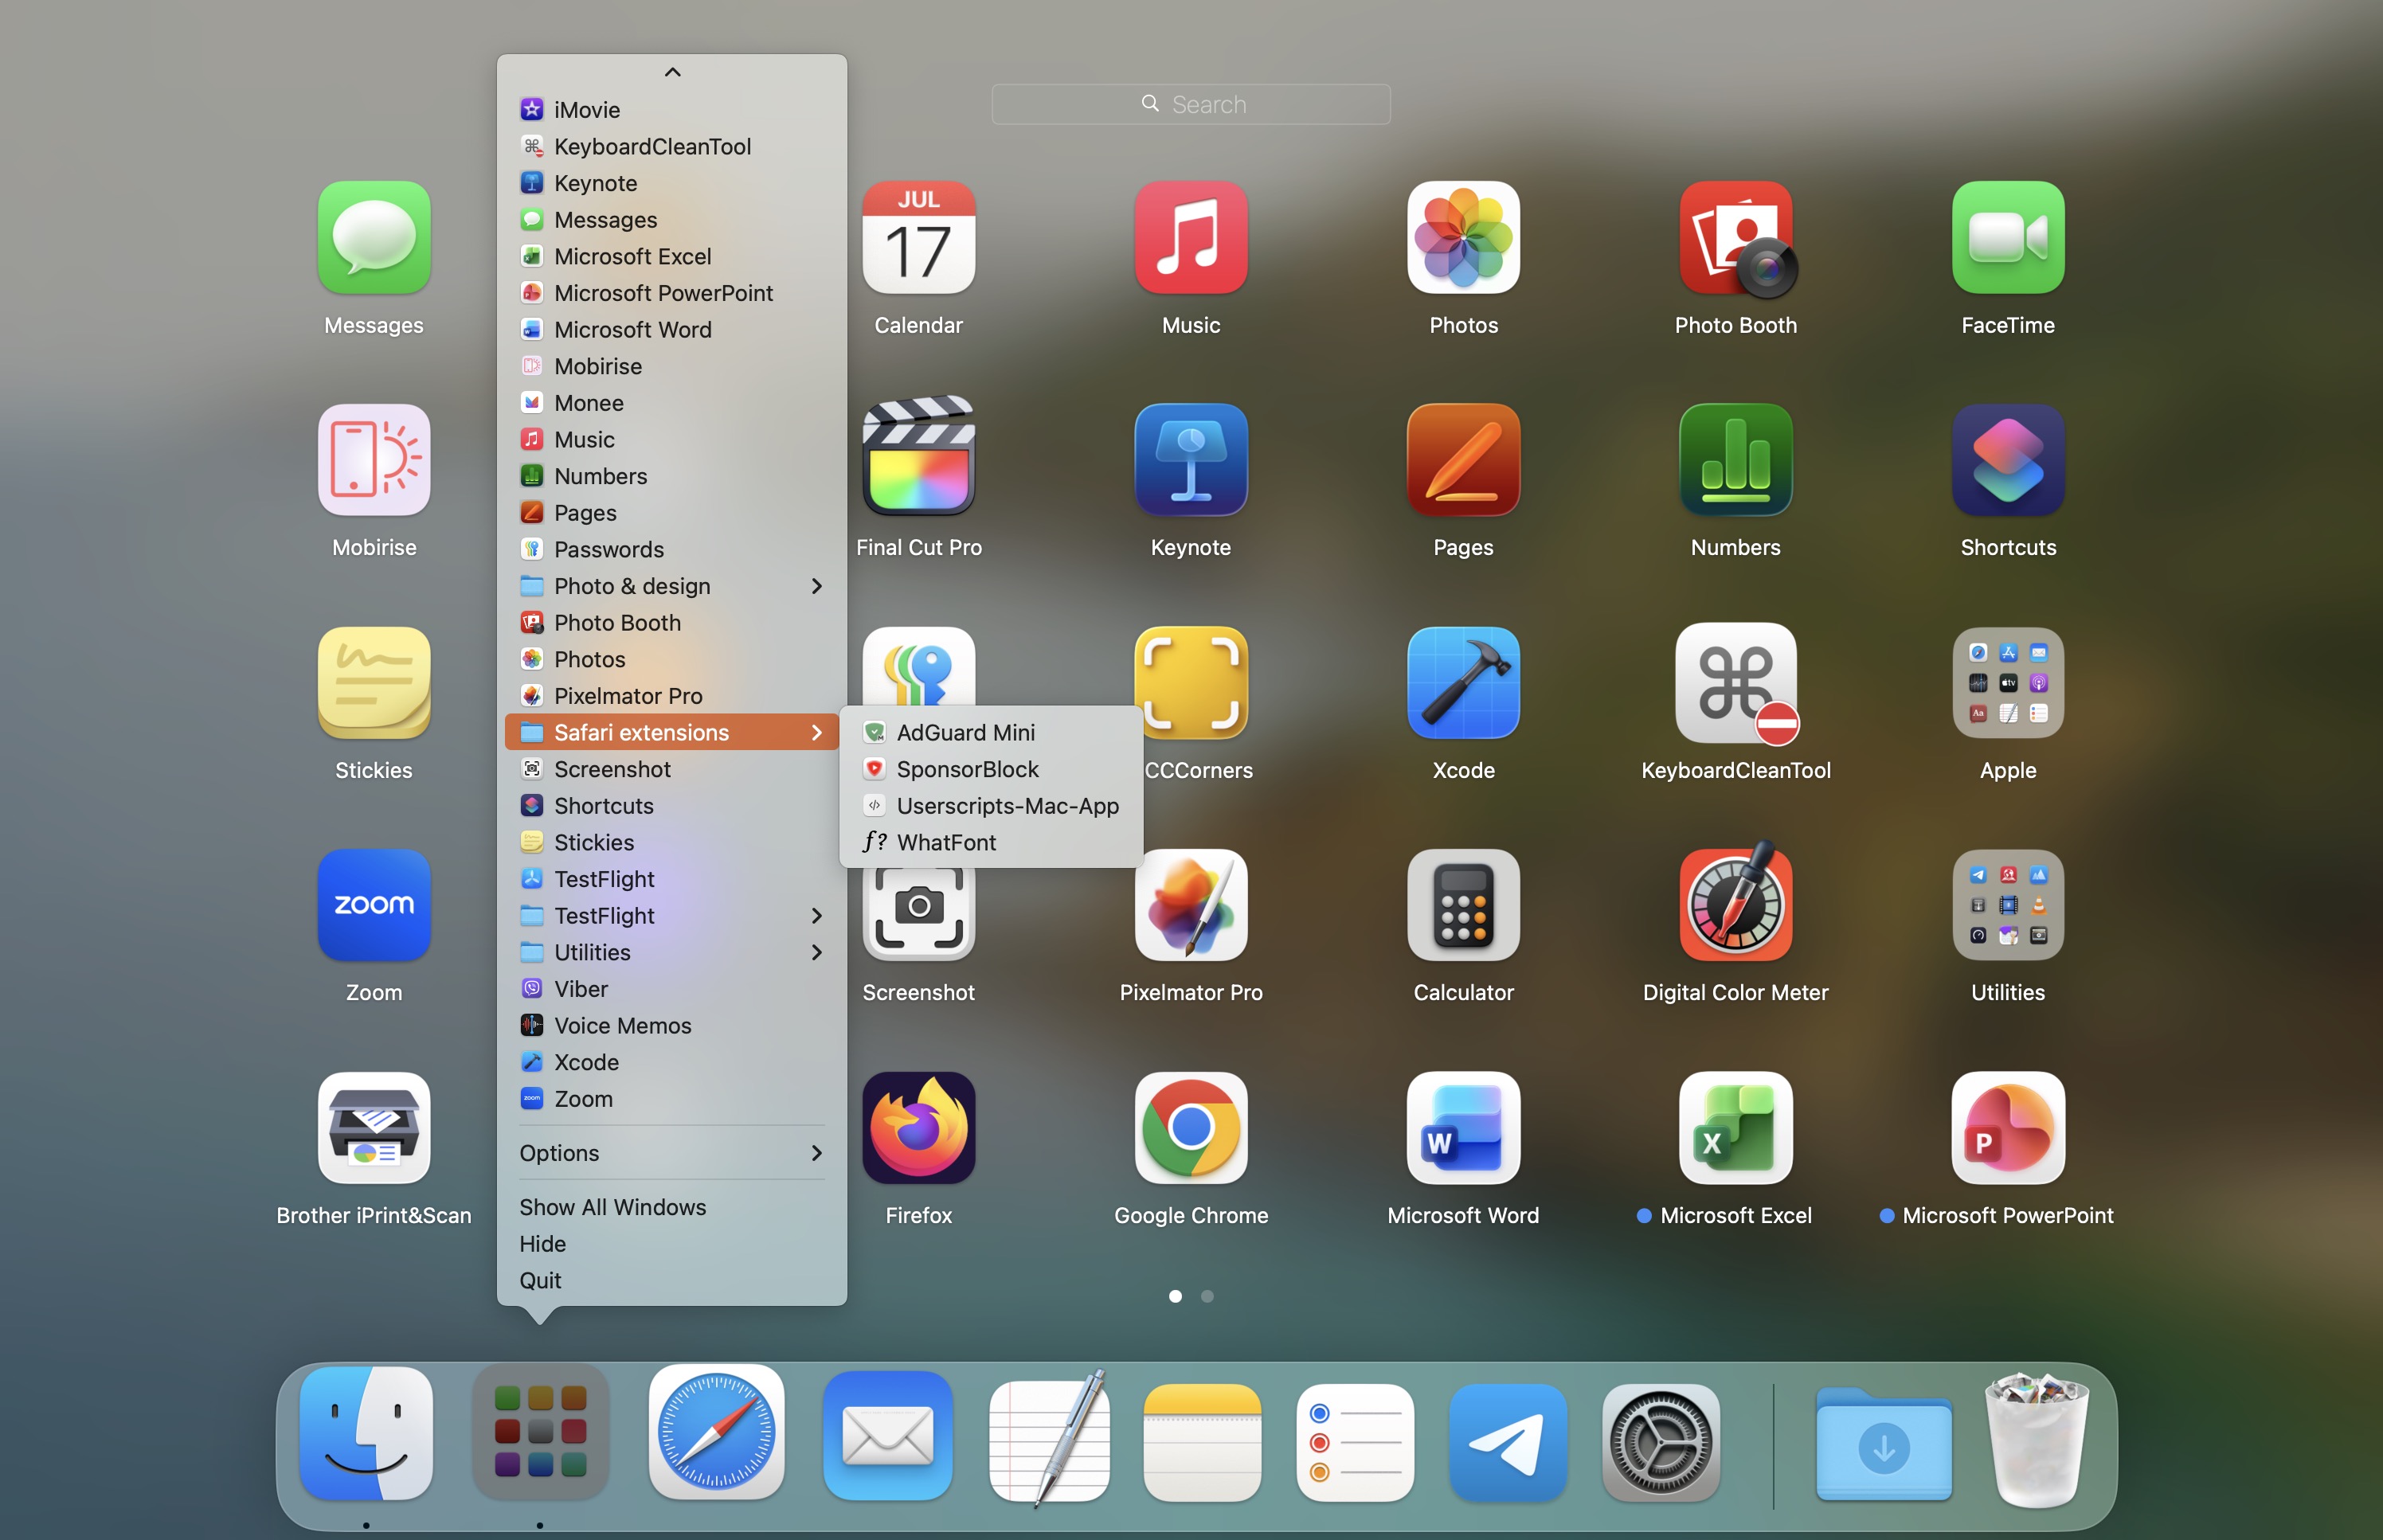The image size is (2383, 1540).
Task: Open the Utilities folder icon in Launchpad grid
Action: (2008, 905)
